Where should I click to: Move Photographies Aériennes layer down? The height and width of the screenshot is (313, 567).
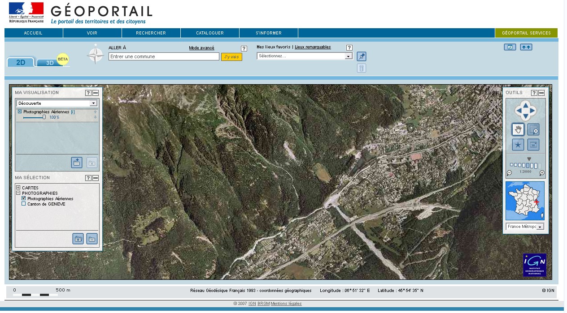coord(95,117)
